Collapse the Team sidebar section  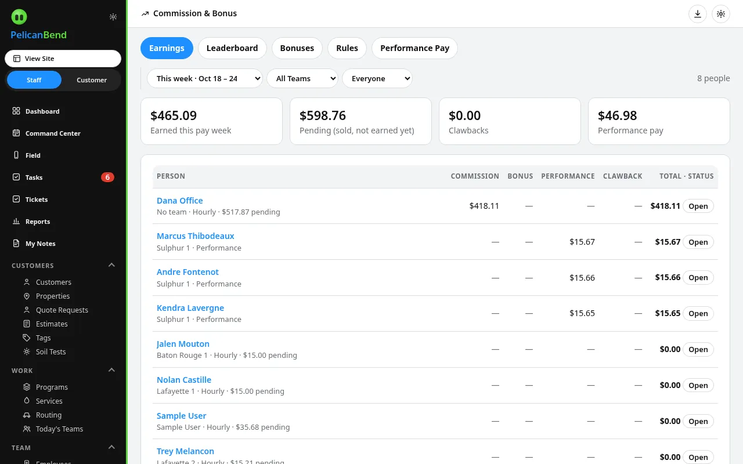112,448
